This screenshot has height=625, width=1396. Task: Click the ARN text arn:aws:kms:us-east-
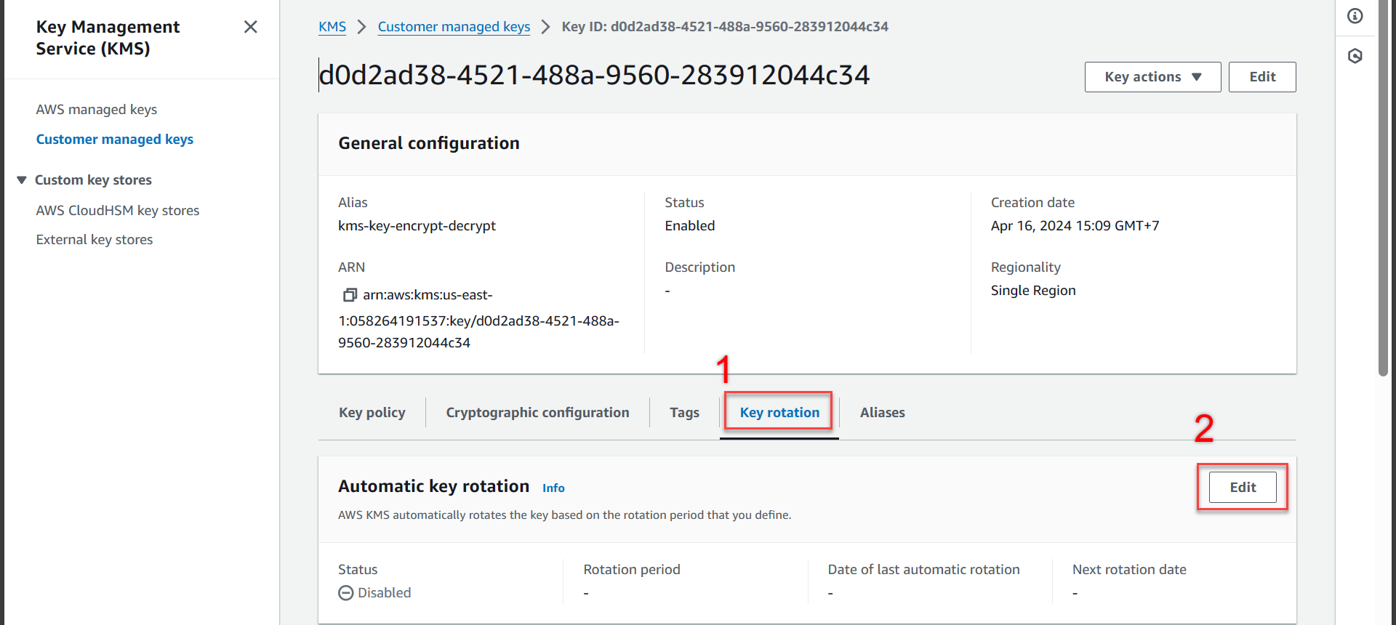click(x=428, y=295)
